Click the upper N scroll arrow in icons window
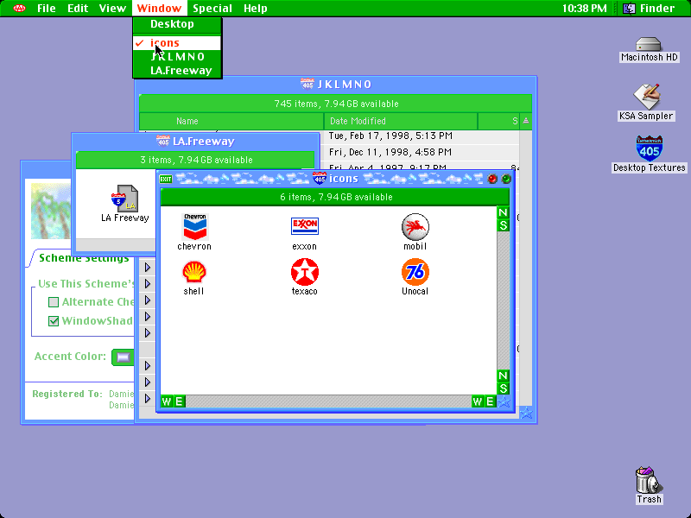The image size is (691, 518). pos(503,212)
